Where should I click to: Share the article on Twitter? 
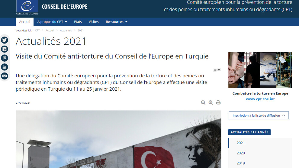pyautogui.click(x=5, y=40)
